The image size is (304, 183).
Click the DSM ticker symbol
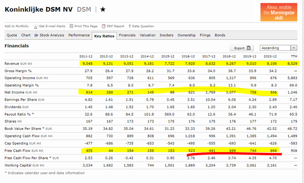click(84, 9)
